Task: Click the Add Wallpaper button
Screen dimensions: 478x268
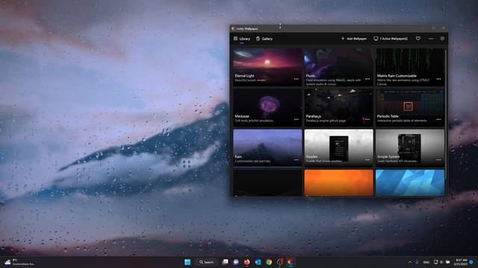Action: (x=353, y=39)
